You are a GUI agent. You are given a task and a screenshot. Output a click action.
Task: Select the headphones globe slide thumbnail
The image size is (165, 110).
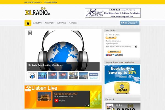pyautogui.click(x=32, y=76)
